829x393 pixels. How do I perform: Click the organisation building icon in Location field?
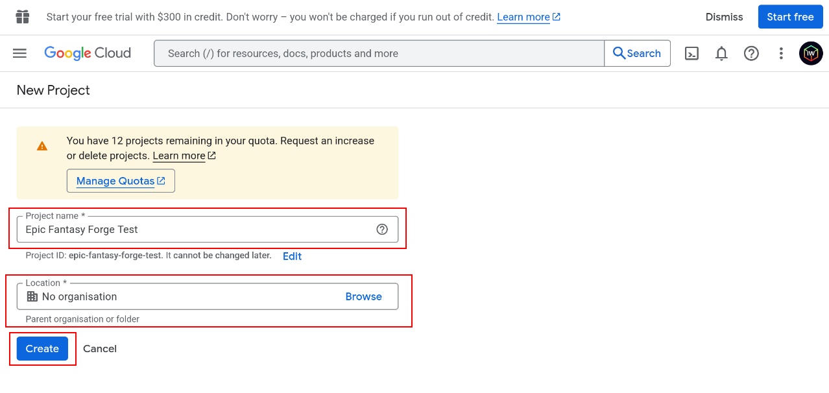[32, 296]
